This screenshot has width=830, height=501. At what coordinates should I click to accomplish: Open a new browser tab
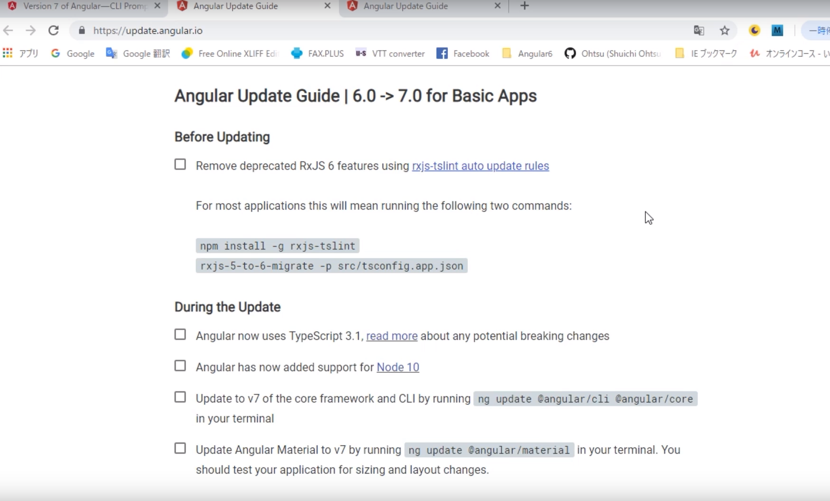[524, 6]
